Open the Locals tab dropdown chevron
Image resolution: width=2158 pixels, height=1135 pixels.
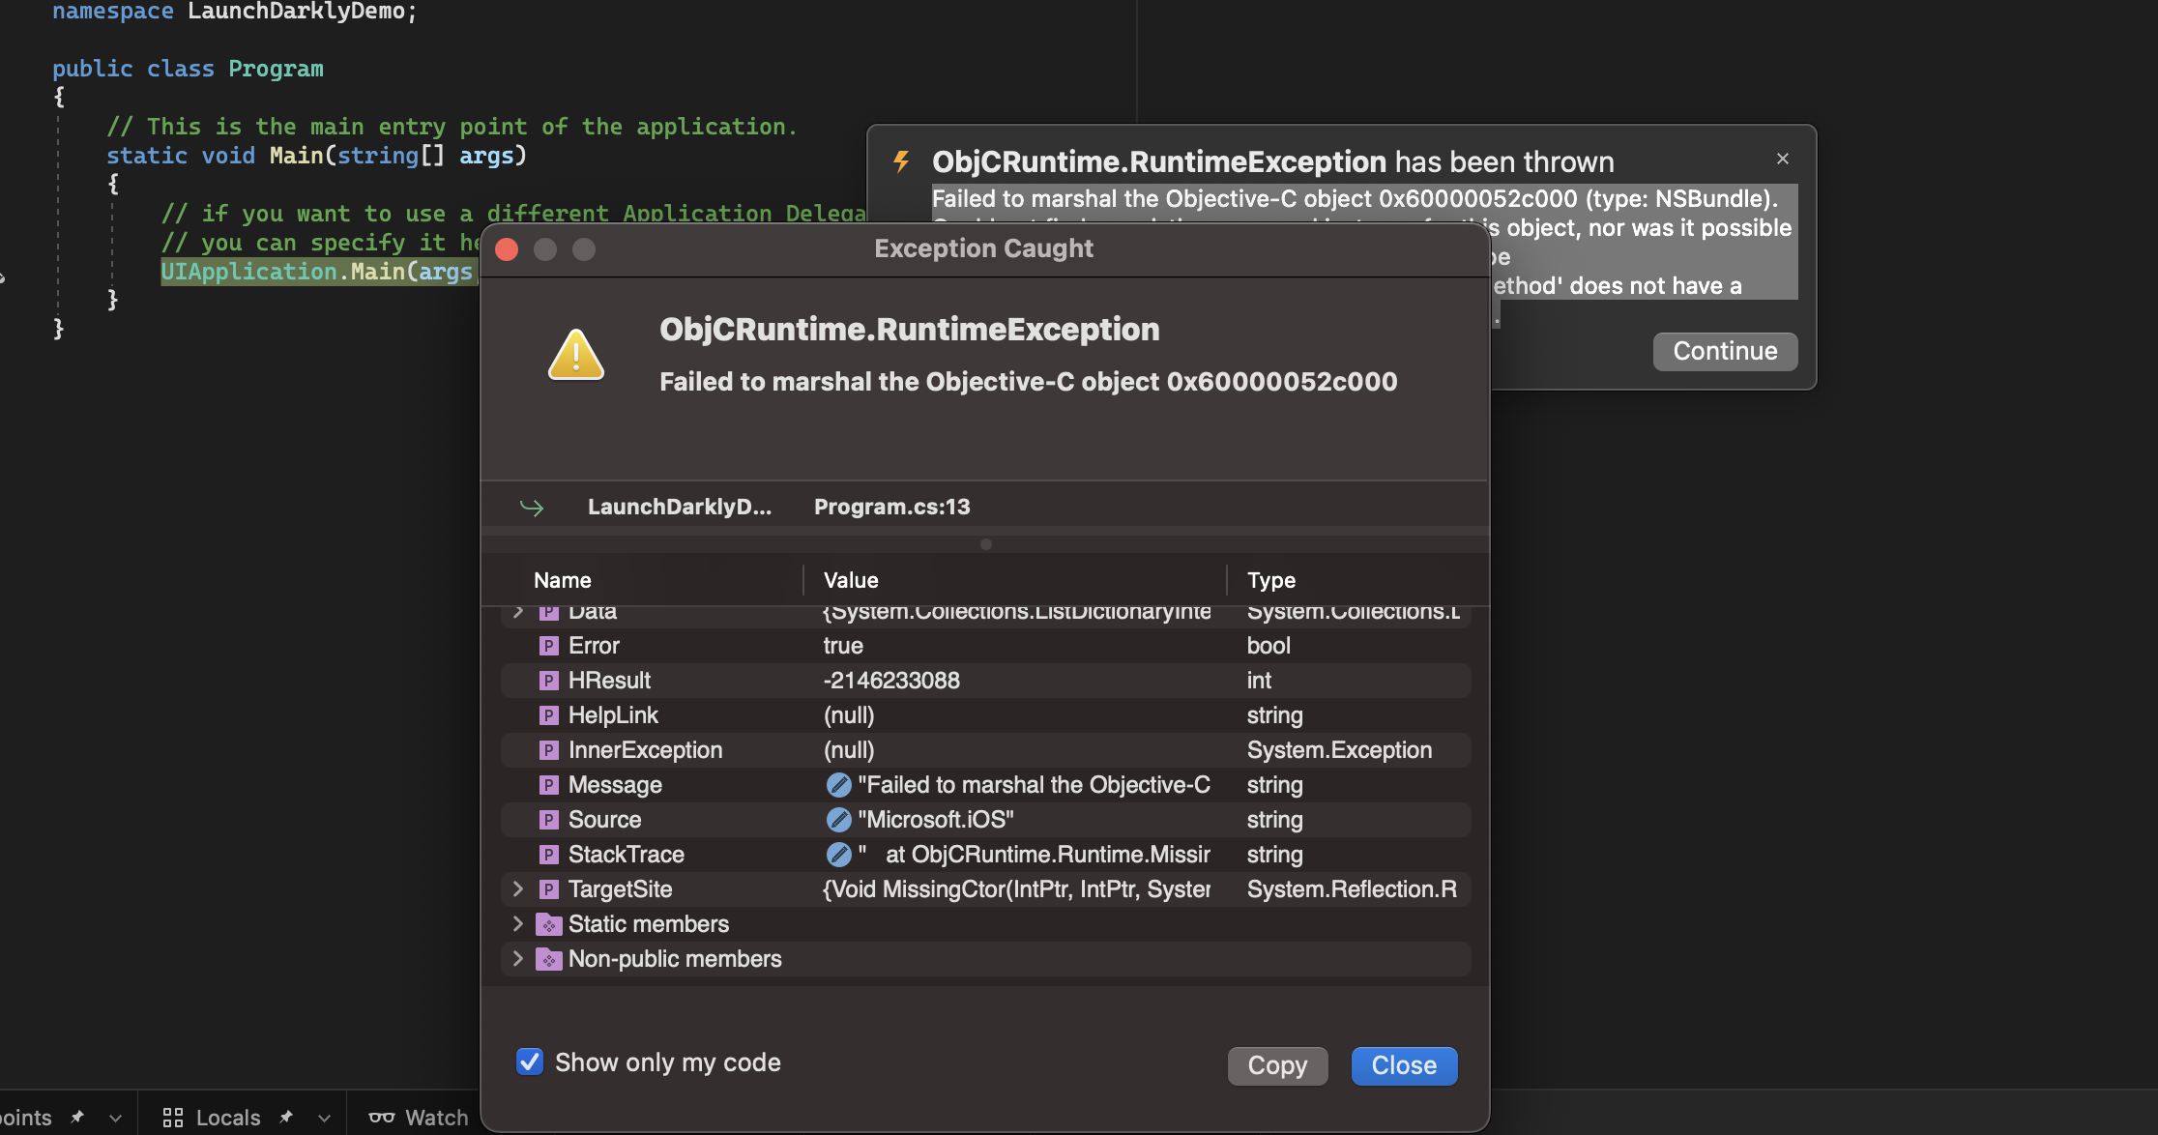[322, 1117]
